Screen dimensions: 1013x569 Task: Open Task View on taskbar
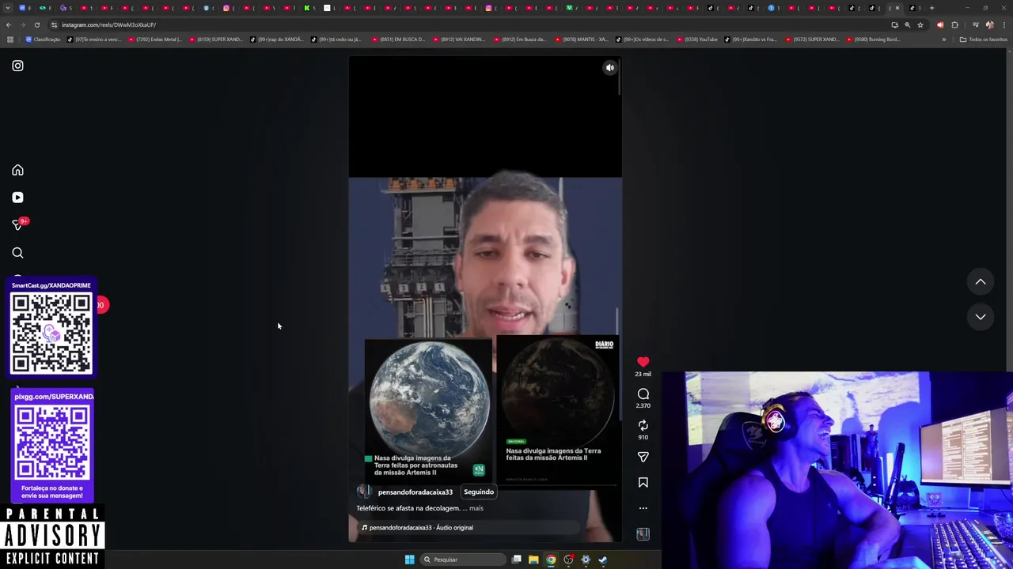[x=516, y=560]
